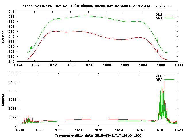
Task: Click the 1668 frequency tick label
Action: click(x=179, y=65)
